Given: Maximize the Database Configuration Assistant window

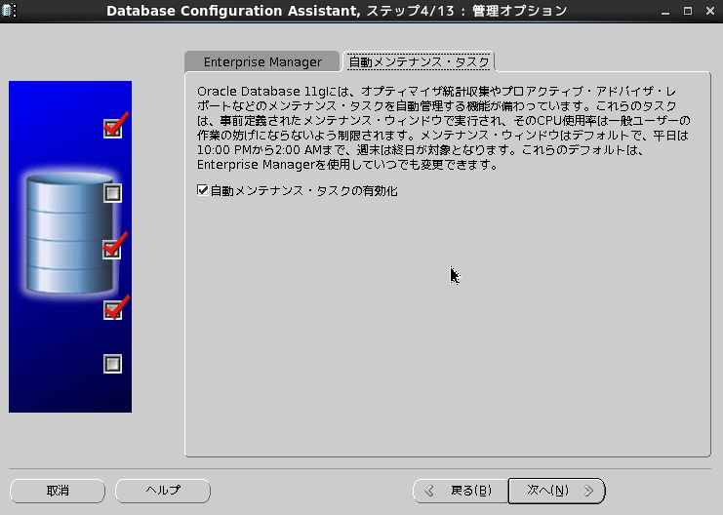Looking at the screenshot, I should pyautogui.click(x=688, y=11).
